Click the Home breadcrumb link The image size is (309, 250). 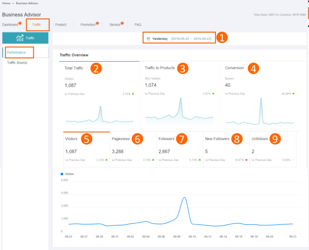[x=6, y=3]
